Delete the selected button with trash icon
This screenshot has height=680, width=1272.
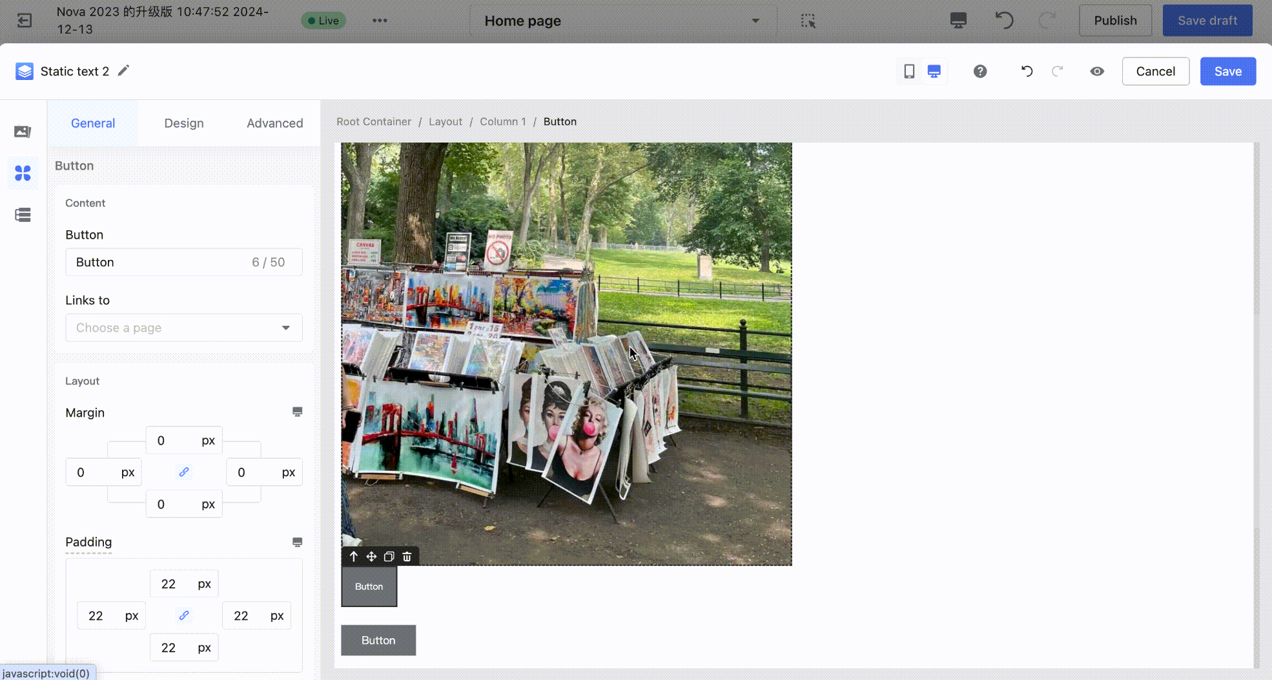[x=407, y=556]
